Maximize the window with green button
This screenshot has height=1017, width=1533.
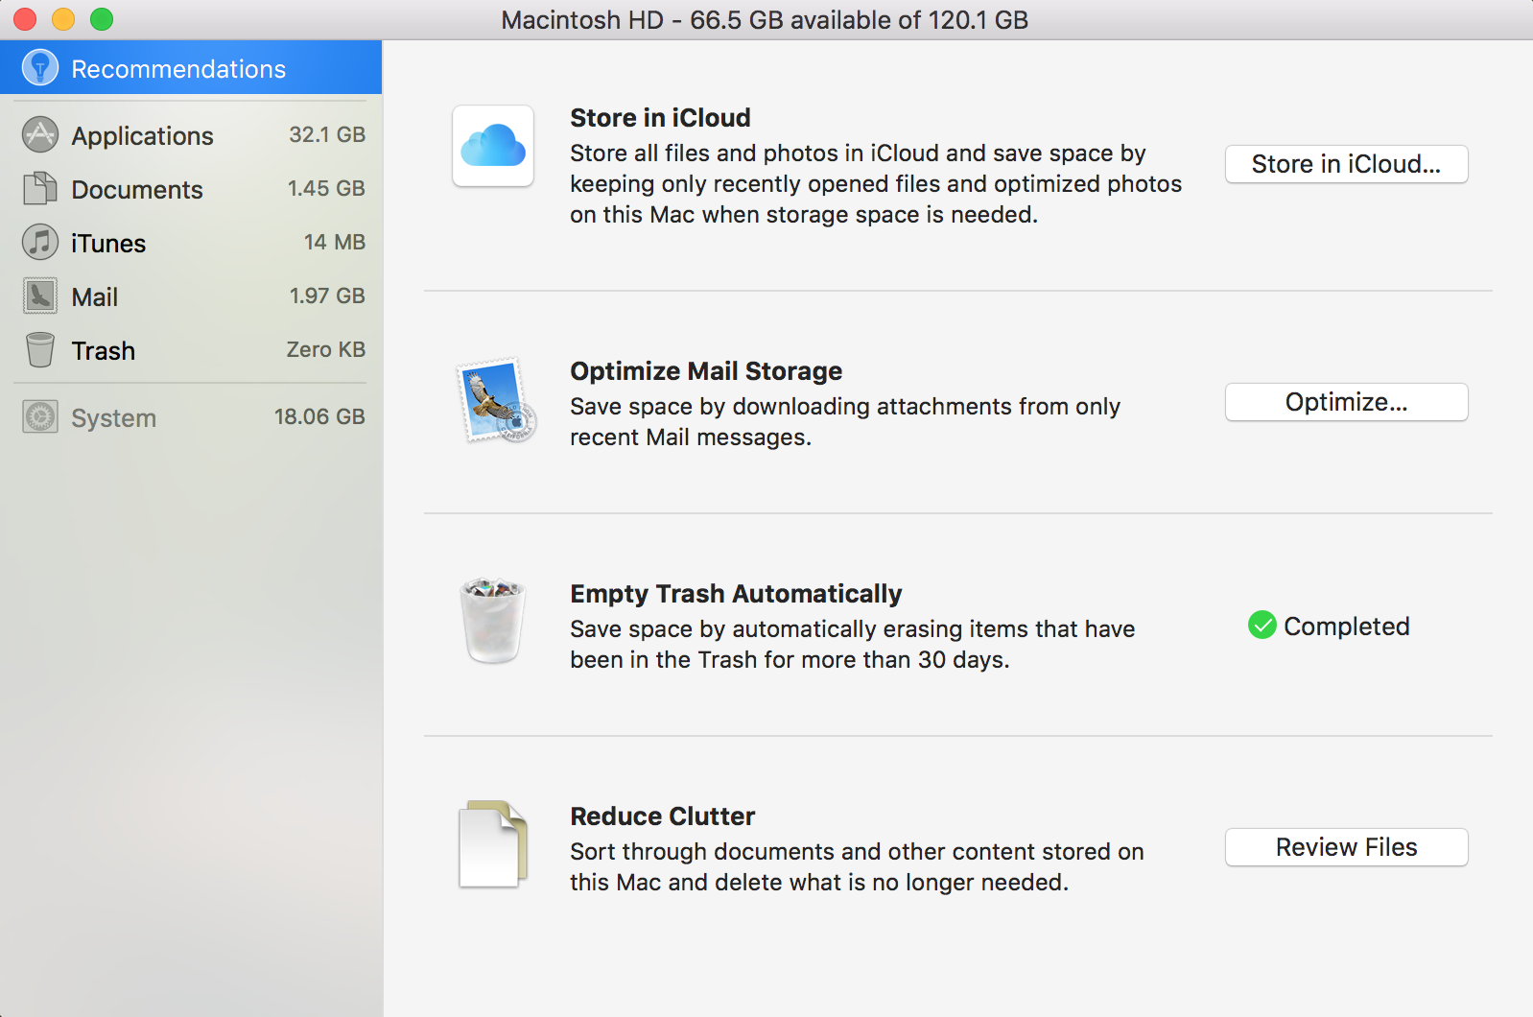pos(102,19)
